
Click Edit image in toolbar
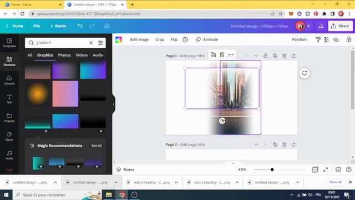139,39
